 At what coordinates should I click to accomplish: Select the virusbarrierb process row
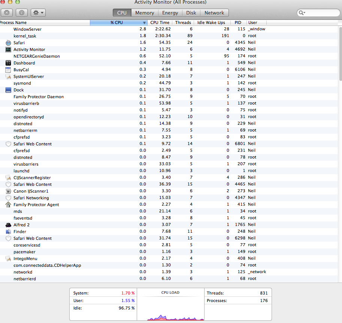(169, 103)
